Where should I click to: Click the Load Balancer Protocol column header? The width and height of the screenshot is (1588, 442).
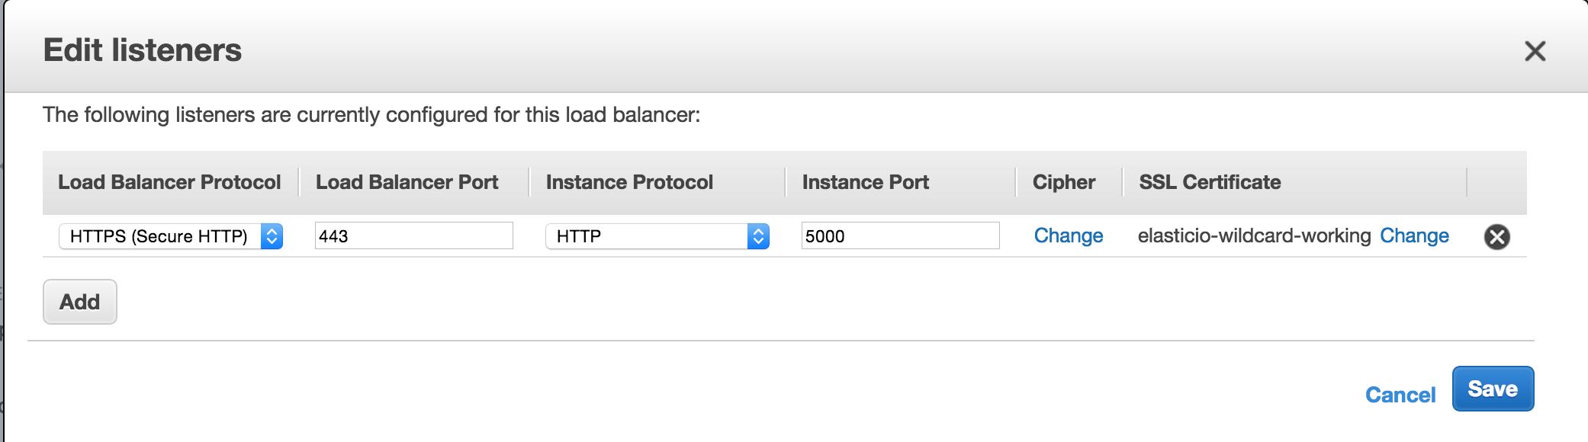tap(169, 182)
